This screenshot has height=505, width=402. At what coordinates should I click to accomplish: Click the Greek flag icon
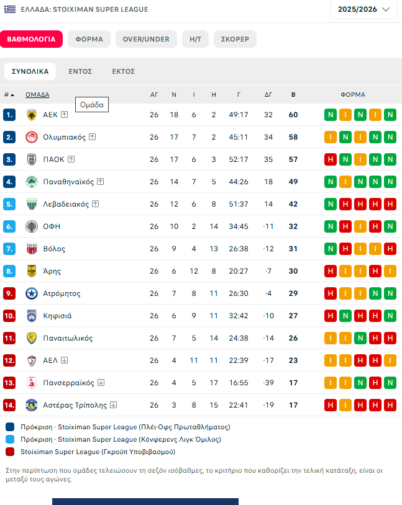click(9, 9)
